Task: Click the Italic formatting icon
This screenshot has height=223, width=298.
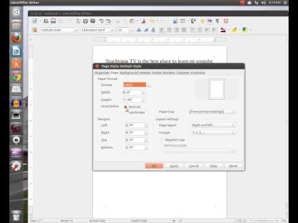Action: [x=146, y=30]
